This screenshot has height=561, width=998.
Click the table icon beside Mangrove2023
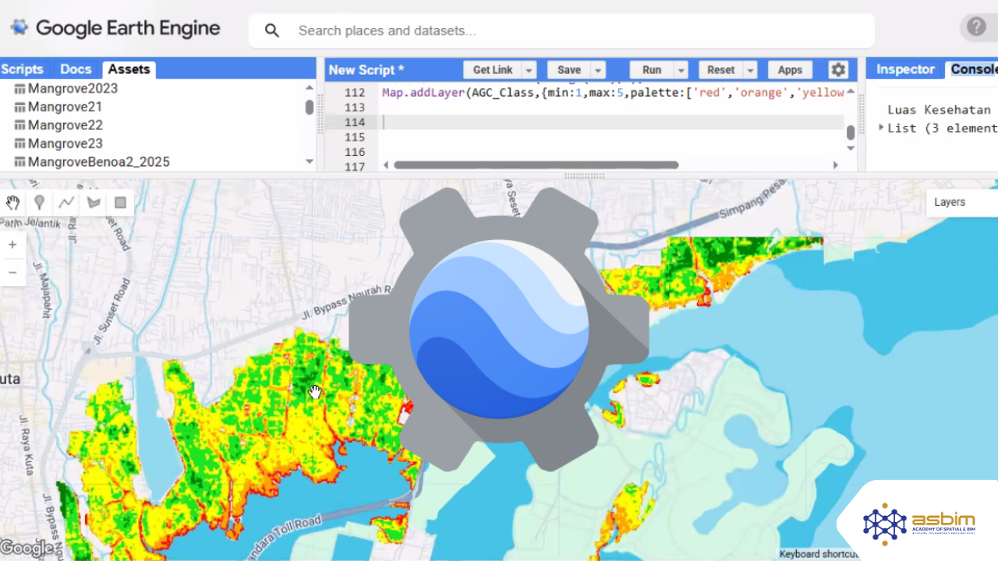pos(20,89)
